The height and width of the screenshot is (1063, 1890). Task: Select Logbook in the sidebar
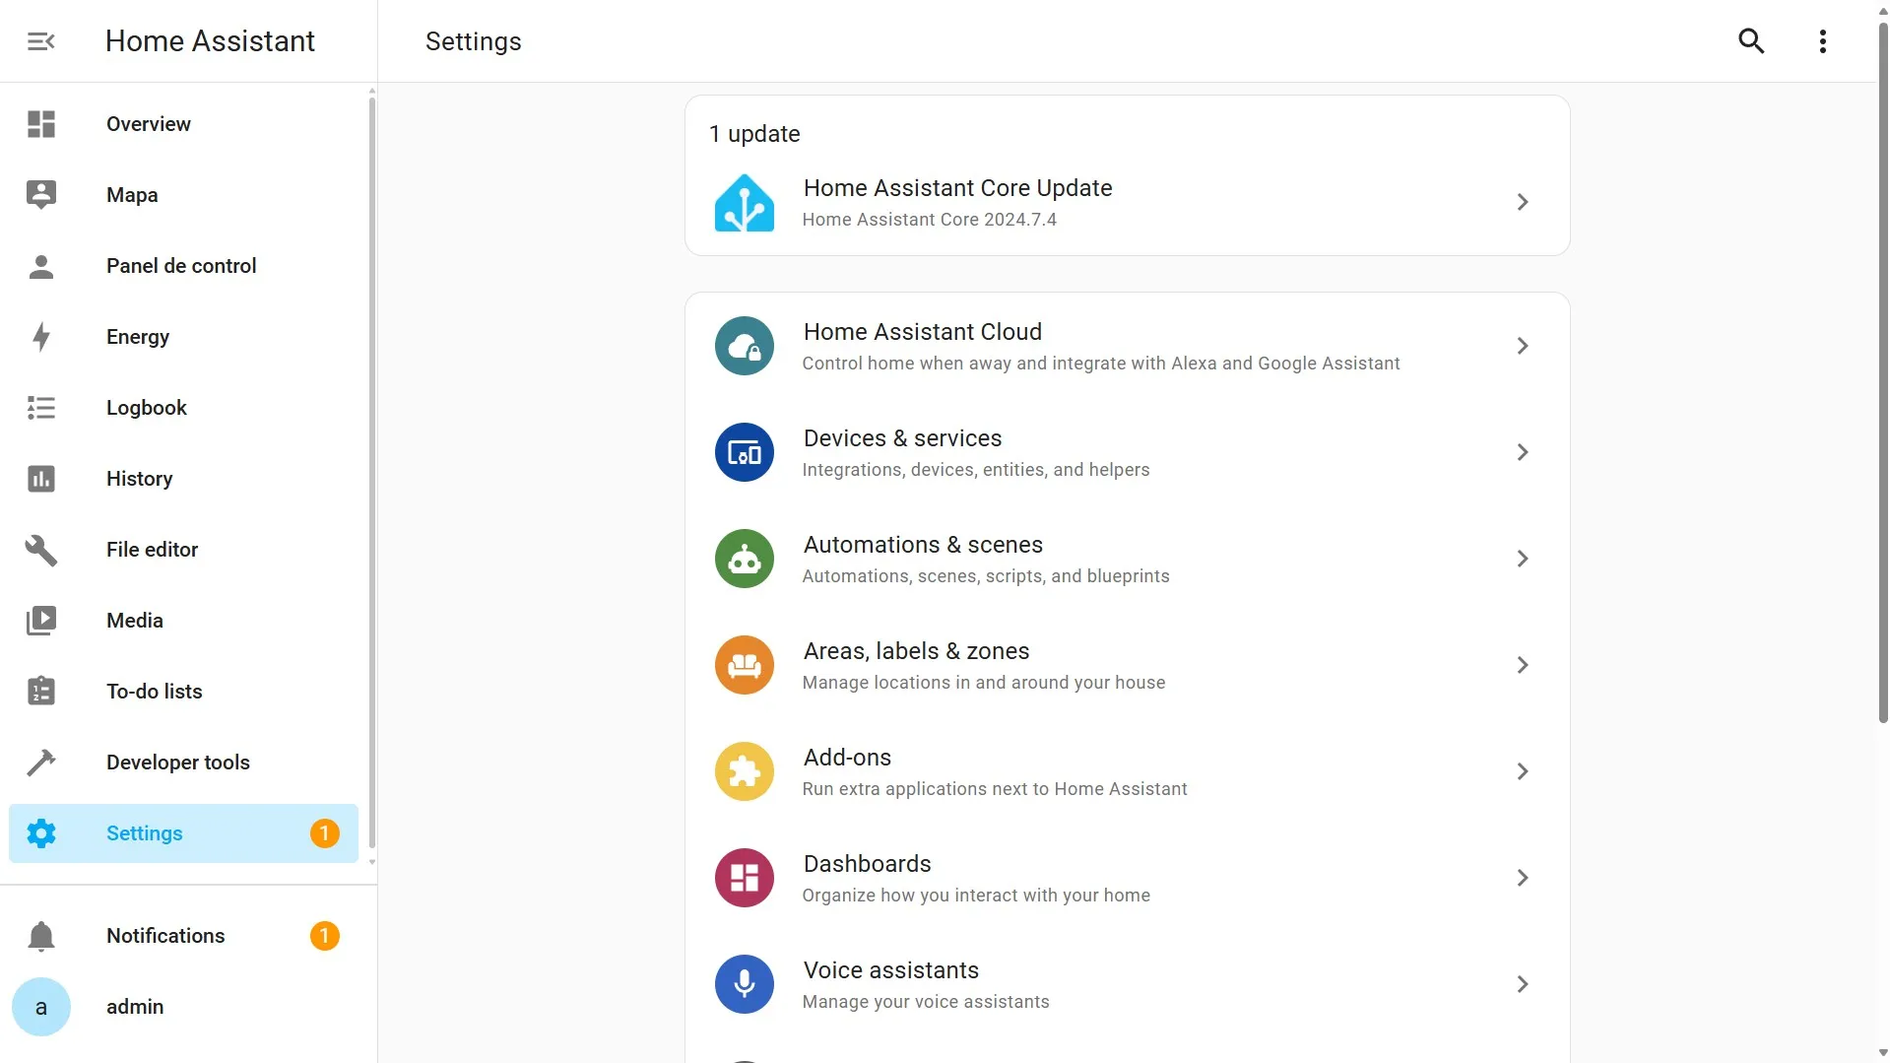183,408
